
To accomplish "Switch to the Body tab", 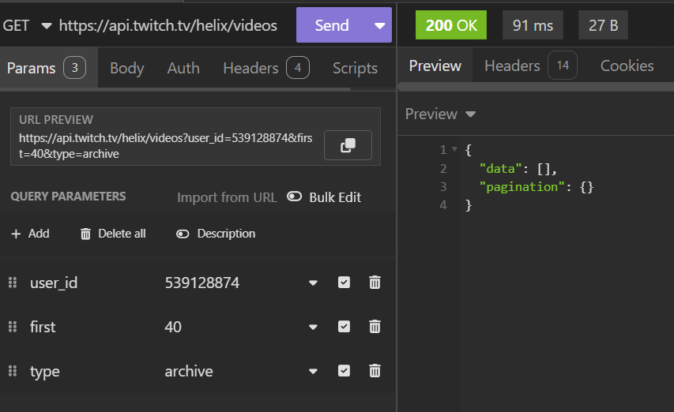I will pos(126,68).
